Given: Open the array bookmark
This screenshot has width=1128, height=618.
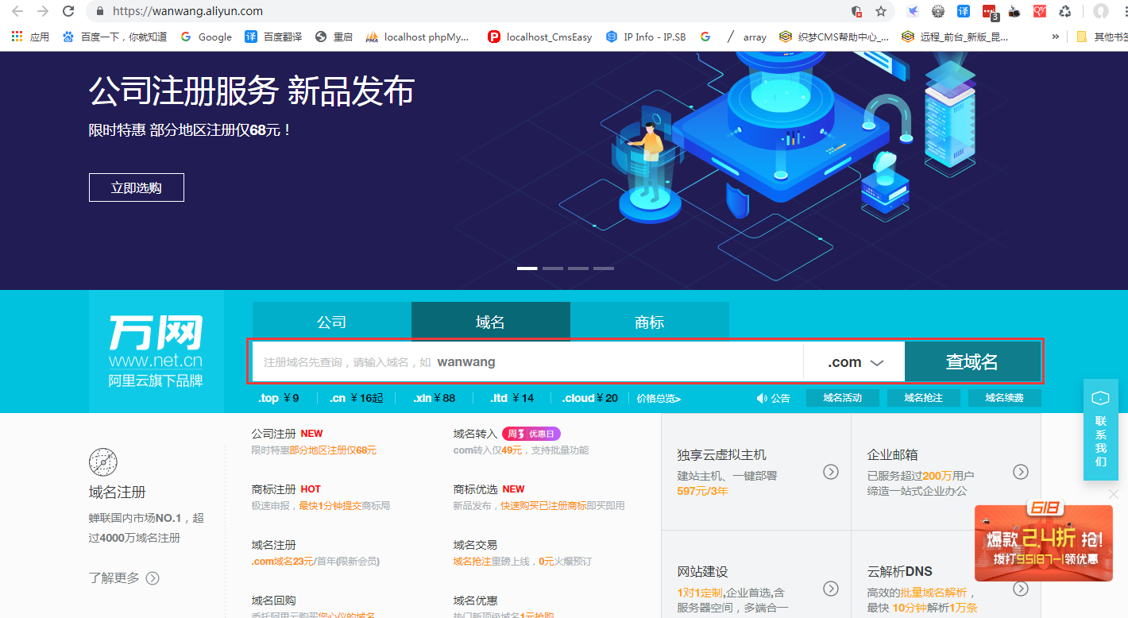Looking at the screenshot, I should tap(747, 37).
